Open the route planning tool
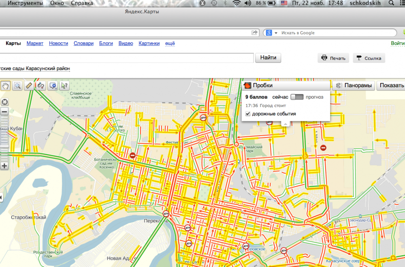The width and height of the screenshot is (405, 267). coord(40,86)
